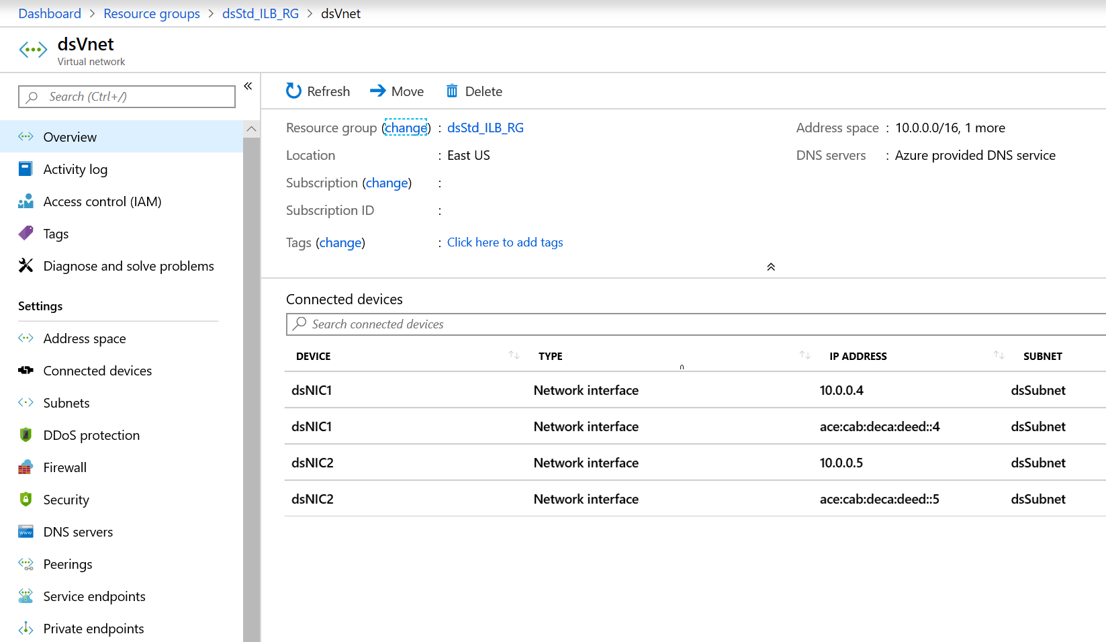Select DDoS protection settings
Image resolution: width=1106 pixels, height=642 pixels.
(x=91, y=434)
